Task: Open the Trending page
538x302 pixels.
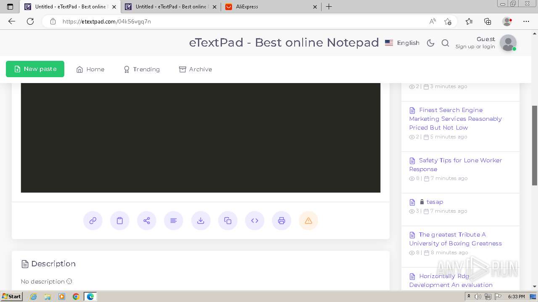Action: (x=142, y=69)
